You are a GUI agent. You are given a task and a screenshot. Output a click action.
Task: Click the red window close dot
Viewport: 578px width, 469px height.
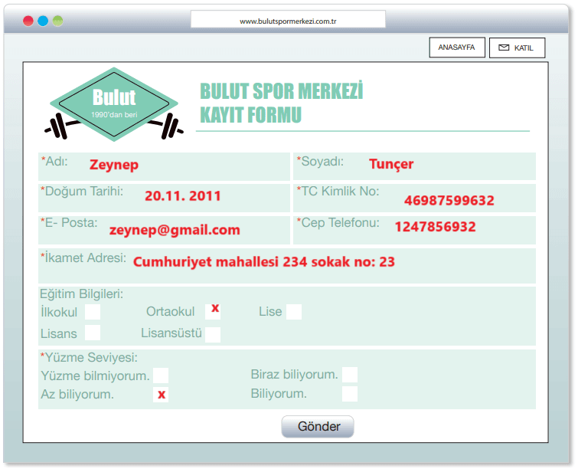[28, 21]
